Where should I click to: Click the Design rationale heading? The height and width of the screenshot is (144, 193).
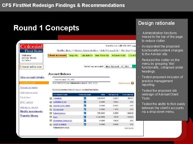pos(156,23)
